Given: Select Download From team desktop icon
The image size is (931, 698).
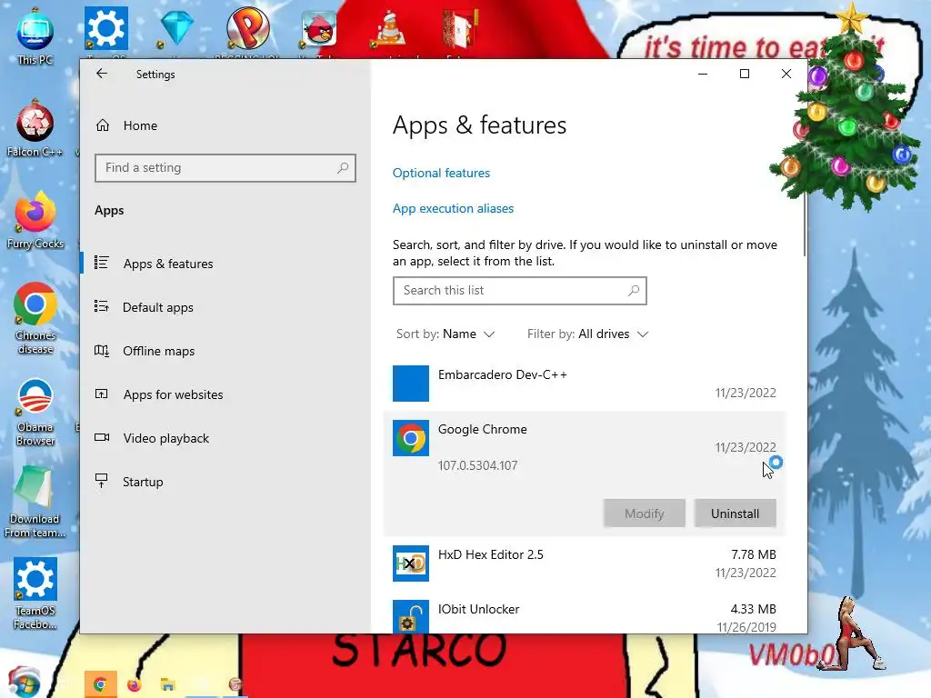Looking at the screenshot, I should click(35, 502).
